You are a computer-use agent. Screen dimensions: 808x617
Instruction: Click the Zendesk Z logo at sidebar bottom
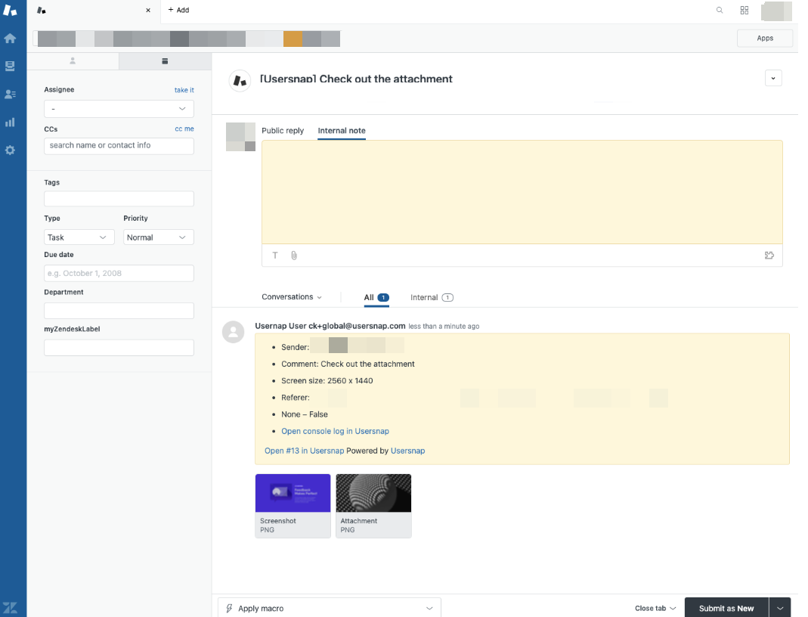10,608
